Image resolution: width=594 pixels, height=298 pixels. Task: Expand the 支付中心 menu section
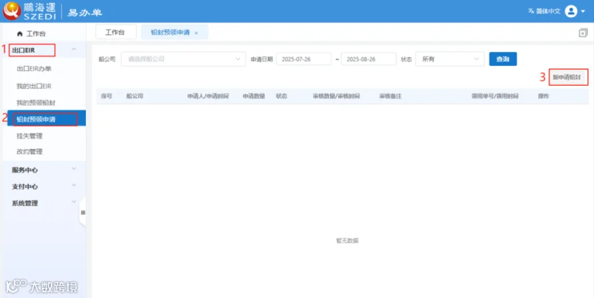74,185
